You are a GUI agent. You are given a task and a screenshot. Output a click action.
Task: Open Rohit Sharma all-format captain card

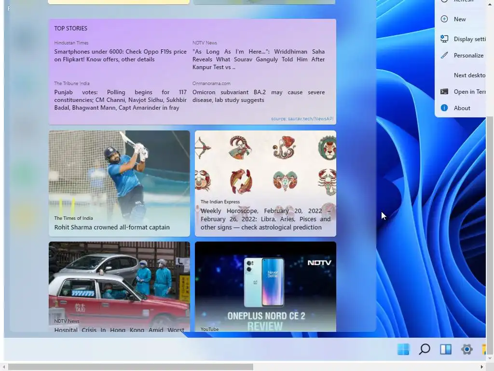click(120, 183)
